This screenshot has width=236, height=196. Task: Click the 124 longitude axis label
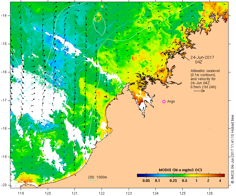click(x=155, y=193)
